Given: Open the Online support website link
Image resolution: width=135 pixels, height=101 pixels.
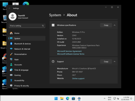Looking at the screenshot, I should click(x=78, y=79).
